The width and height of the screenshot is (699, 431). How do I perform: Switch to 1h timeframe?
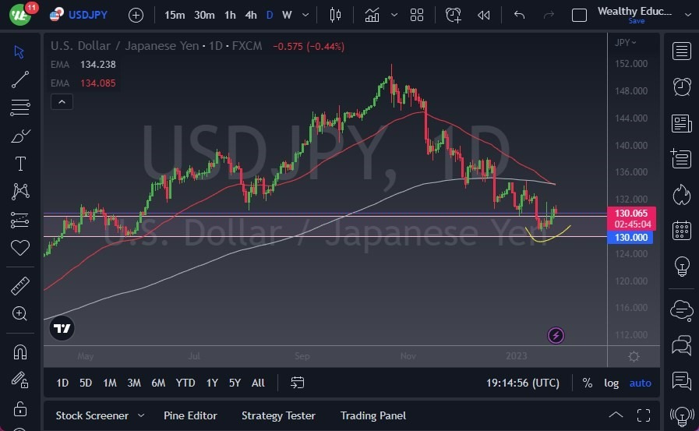[230, 15]
